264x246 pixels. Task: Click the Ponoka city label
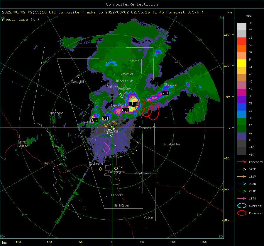(x=134, y=60)
